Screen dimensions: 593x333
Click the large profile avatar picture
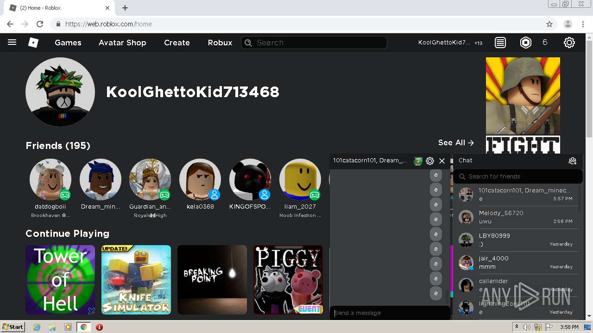tap(60, 92)
